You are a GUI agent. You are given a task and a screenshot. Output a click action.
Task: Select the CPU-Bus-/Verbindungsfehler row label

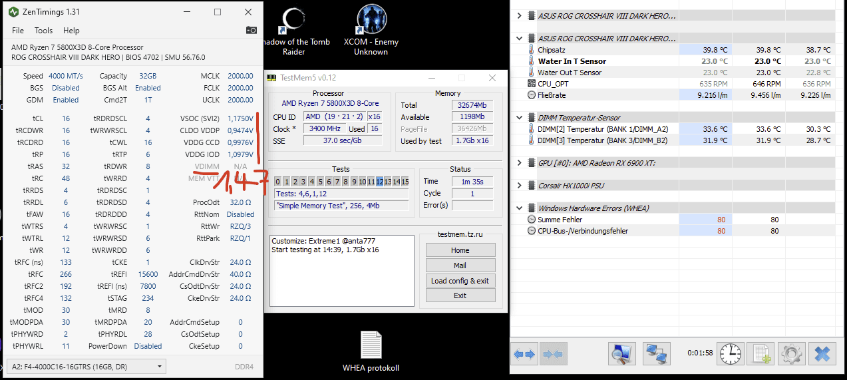point(583,231)
